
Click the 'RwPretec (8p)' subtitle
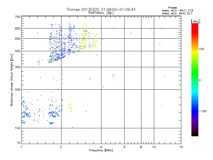point(101,13)
